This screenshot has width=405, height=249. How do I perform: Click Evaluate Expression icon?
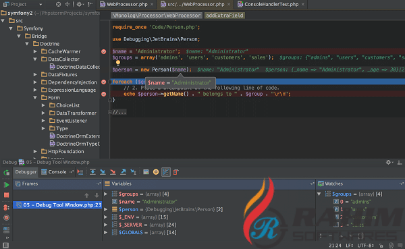(x=146, y=172)
